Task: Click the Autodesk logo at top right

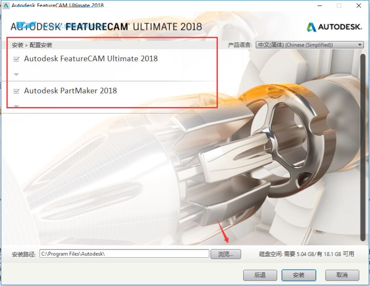Action: pyautogui.click(x=334, y=27)
